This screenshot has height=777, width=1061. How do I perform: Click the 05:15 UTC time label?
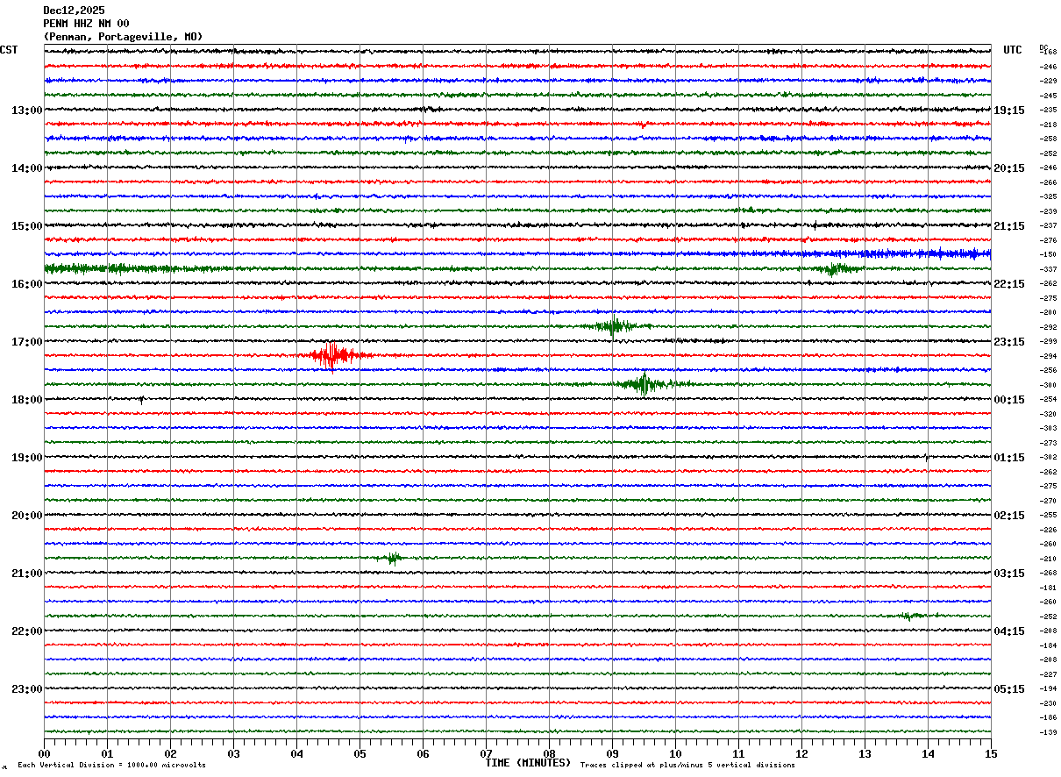(1008, 689)
